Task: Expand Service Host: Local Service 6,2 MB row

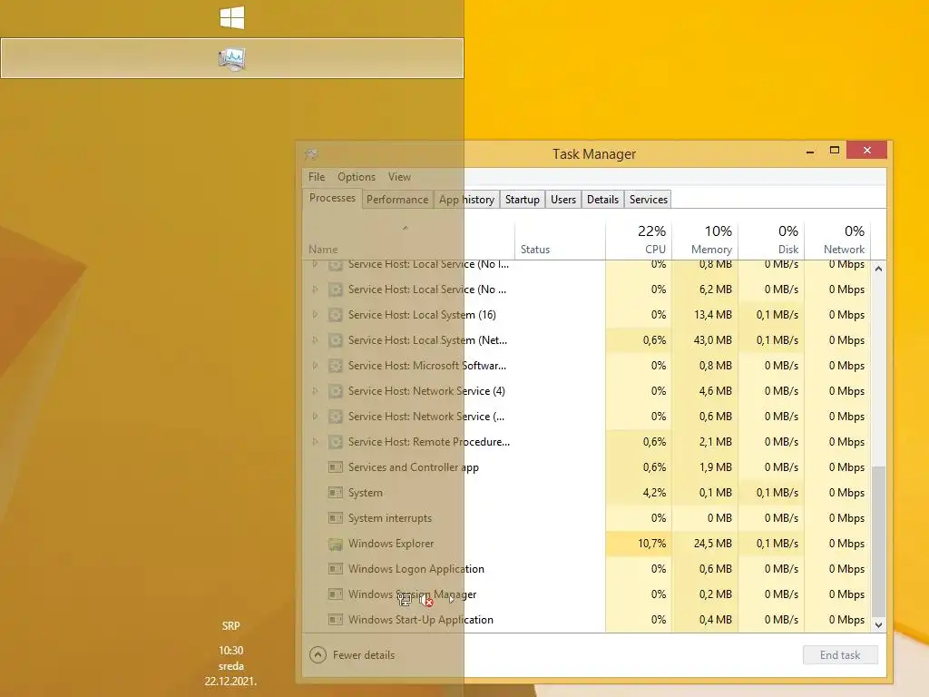Action: tap(315, 290)
